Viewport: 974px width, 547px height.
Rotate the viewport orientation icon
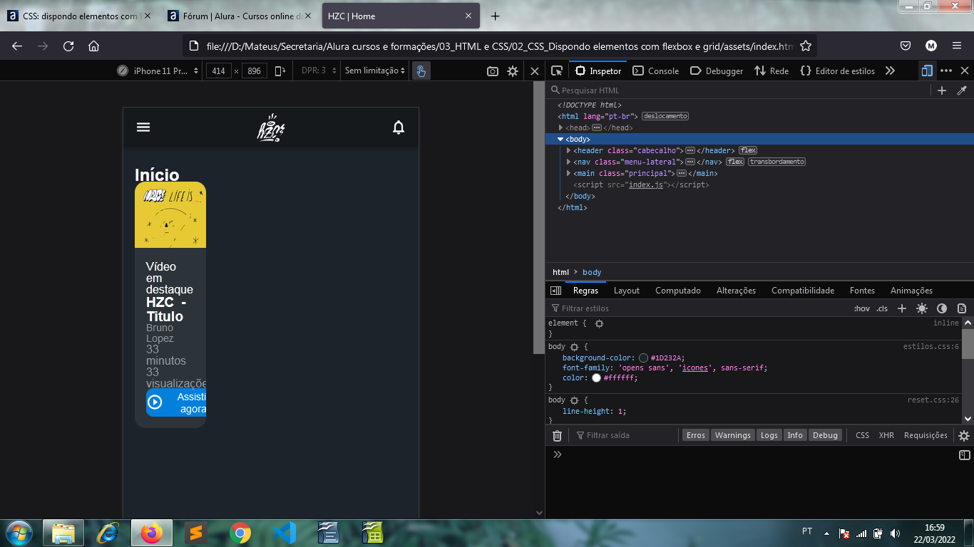(280, 71)
